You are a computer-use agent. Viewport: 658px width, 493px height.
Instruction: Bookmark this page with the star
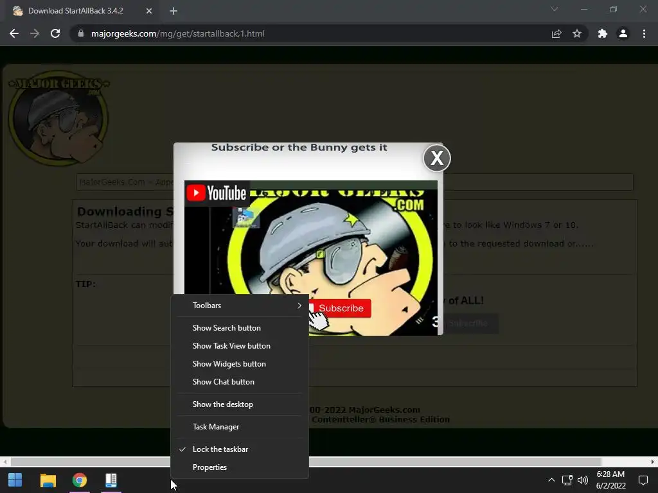577,33
